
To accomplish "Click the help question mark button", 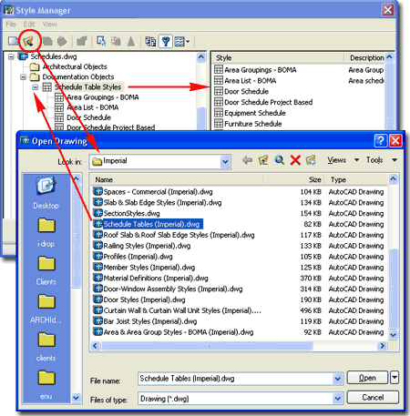I will pos(381,141).
